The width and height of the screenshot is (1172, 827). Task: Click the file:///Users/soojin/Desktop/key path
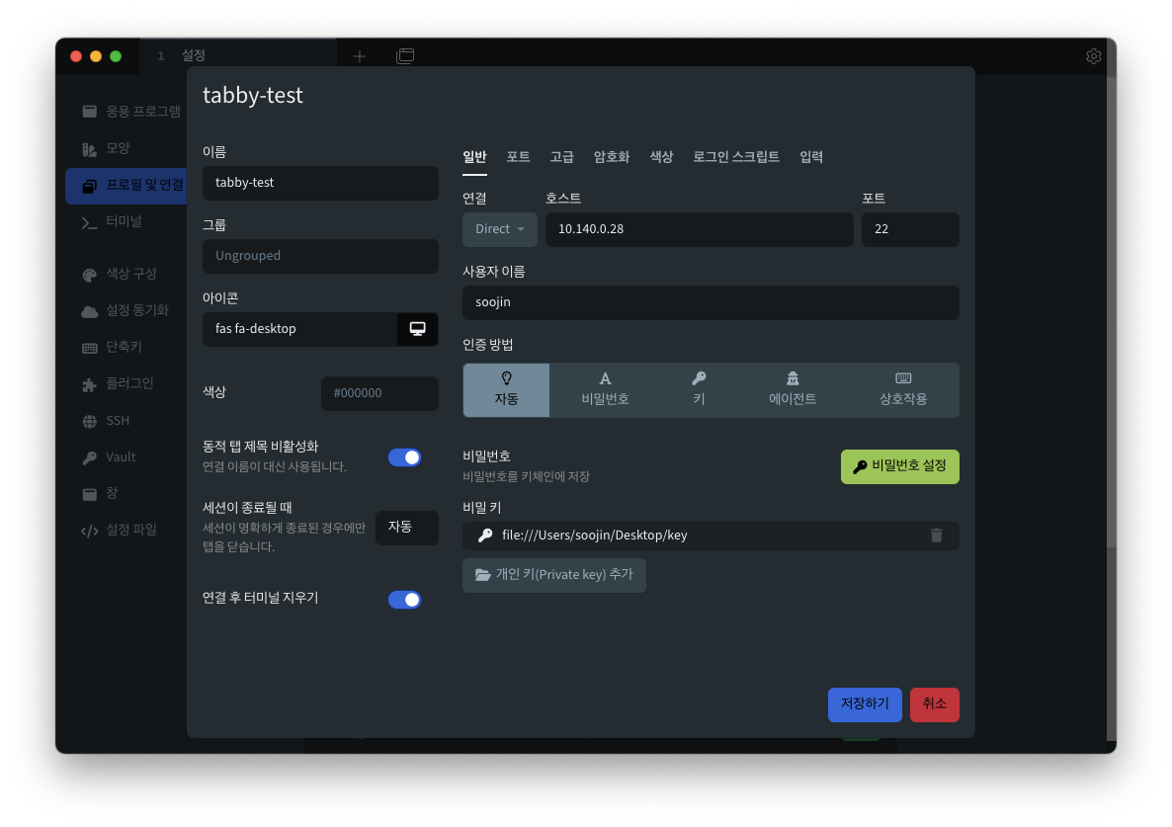click(594, 535)
